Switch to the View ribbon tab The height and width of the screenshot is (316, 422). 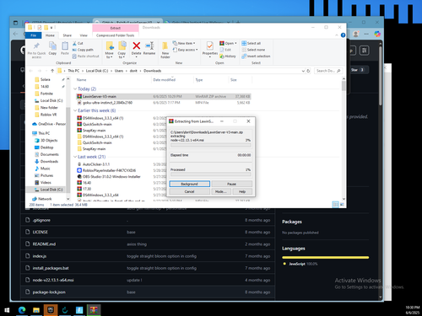click(x=84, y=35)
